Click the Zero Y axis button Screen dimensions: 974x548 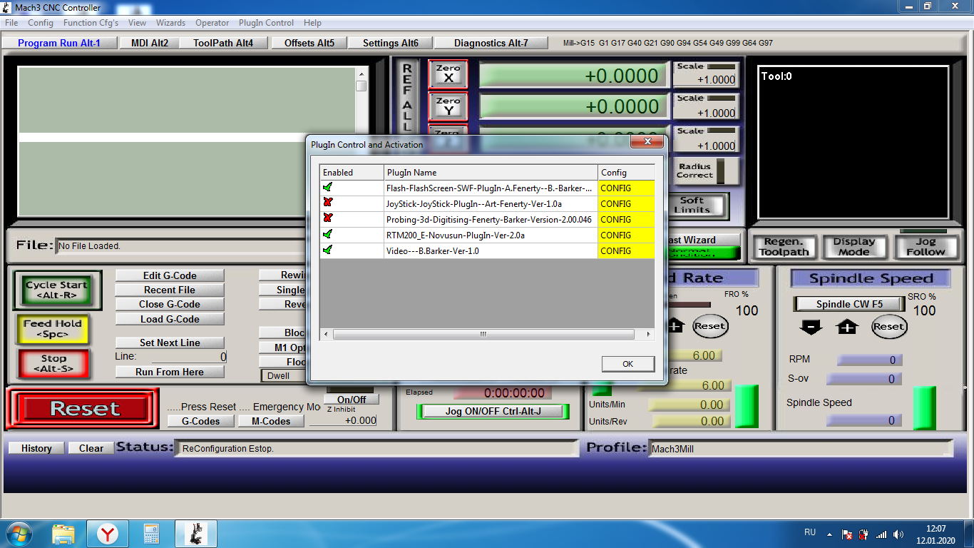[x=448, y=106]
